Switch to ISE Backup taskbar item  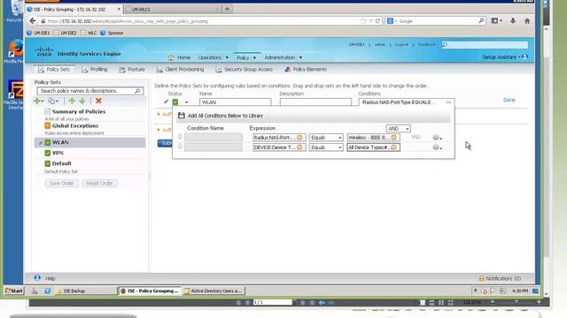pyautogui.click(x=85, y=291)
